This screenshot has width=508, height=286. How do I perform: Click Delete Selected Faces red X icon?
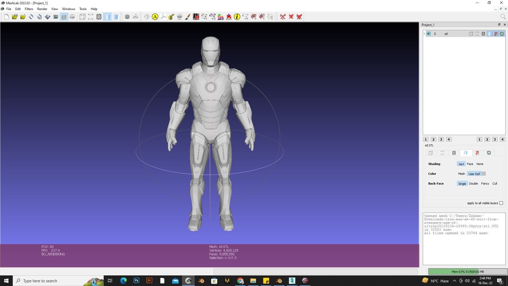point(291,17)
